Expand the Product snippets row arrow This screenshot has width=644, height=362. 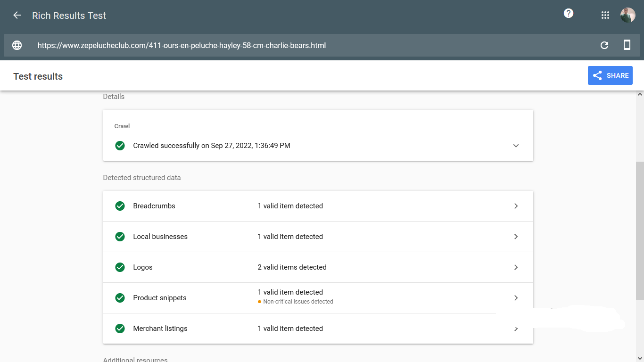tap(516, 298)
